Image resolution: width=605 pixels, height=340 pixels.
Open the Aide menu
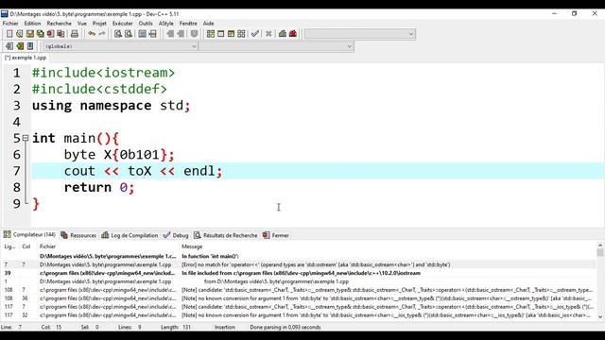[208, 23]
